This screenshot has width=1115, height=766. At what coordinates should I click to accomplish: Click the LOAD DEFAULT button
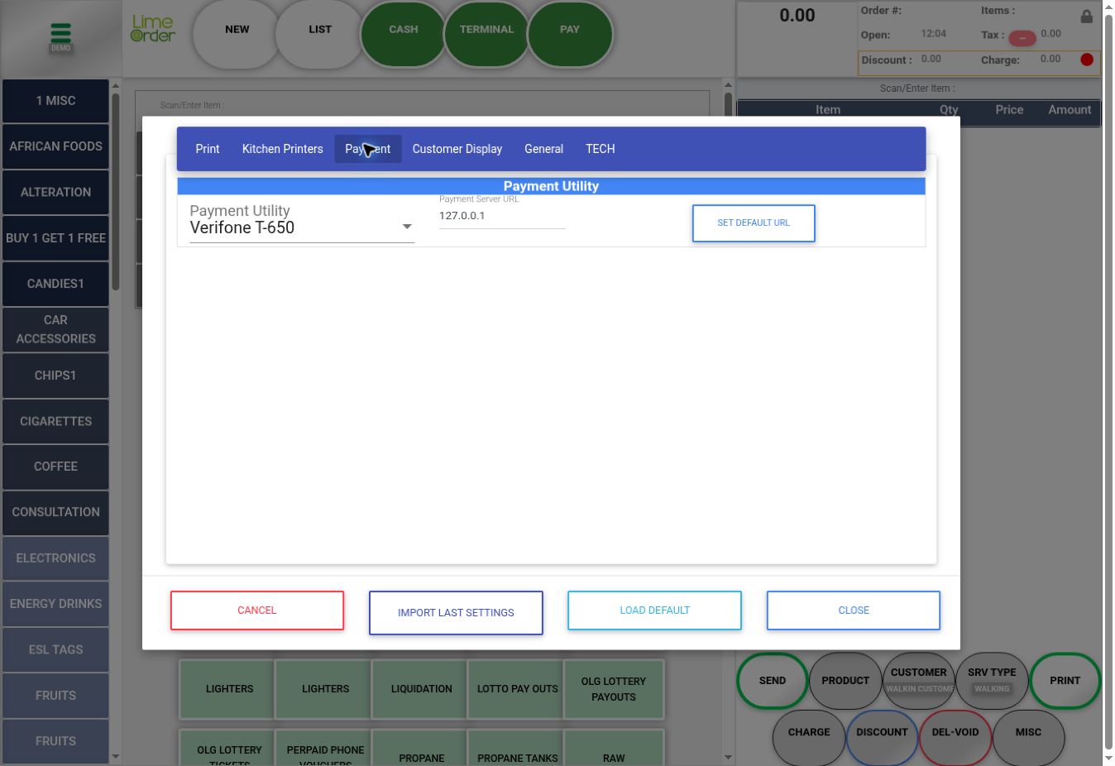(x=654, y=610)
